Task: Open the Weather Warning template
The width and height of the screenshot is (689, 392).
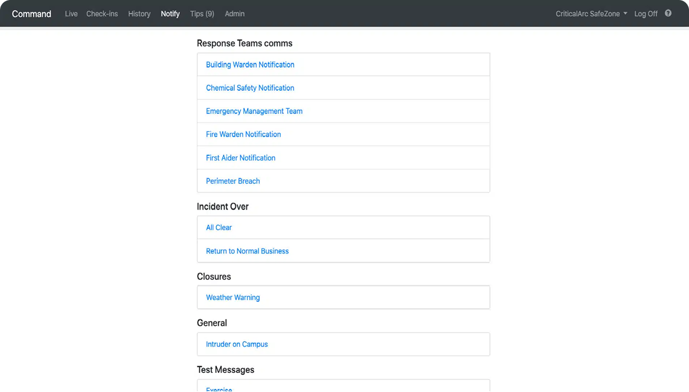Action: click(x=233, y=297)
